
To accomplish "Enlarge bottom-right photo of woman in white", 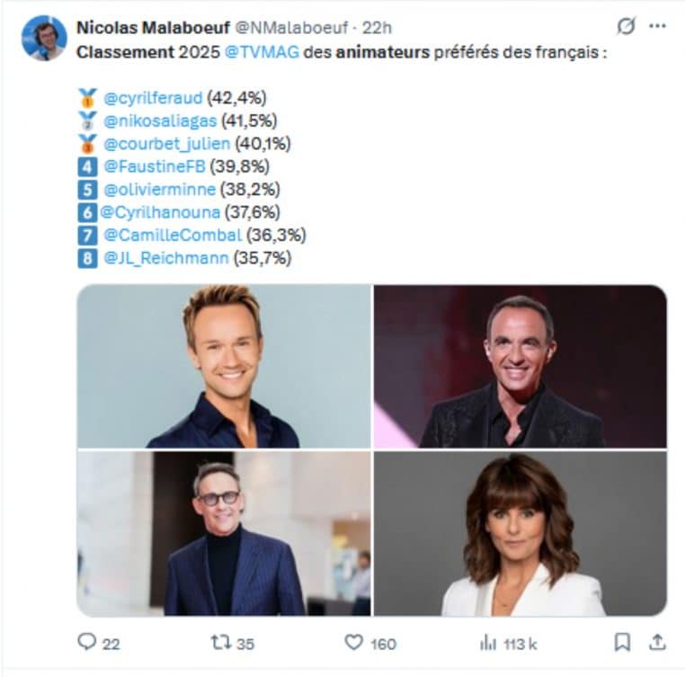I will pyautogui.click(x=520, y=533).
